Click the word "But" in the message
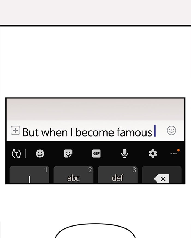The image size is (191, 238). (x=30, y=132)
